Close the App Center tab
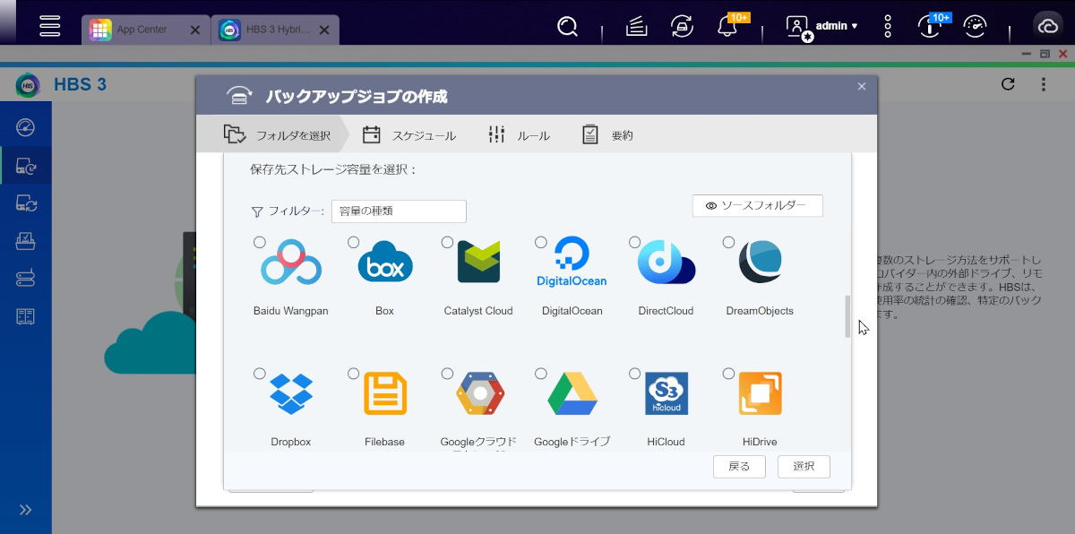Screen dimensions: 1075x534 195,30
